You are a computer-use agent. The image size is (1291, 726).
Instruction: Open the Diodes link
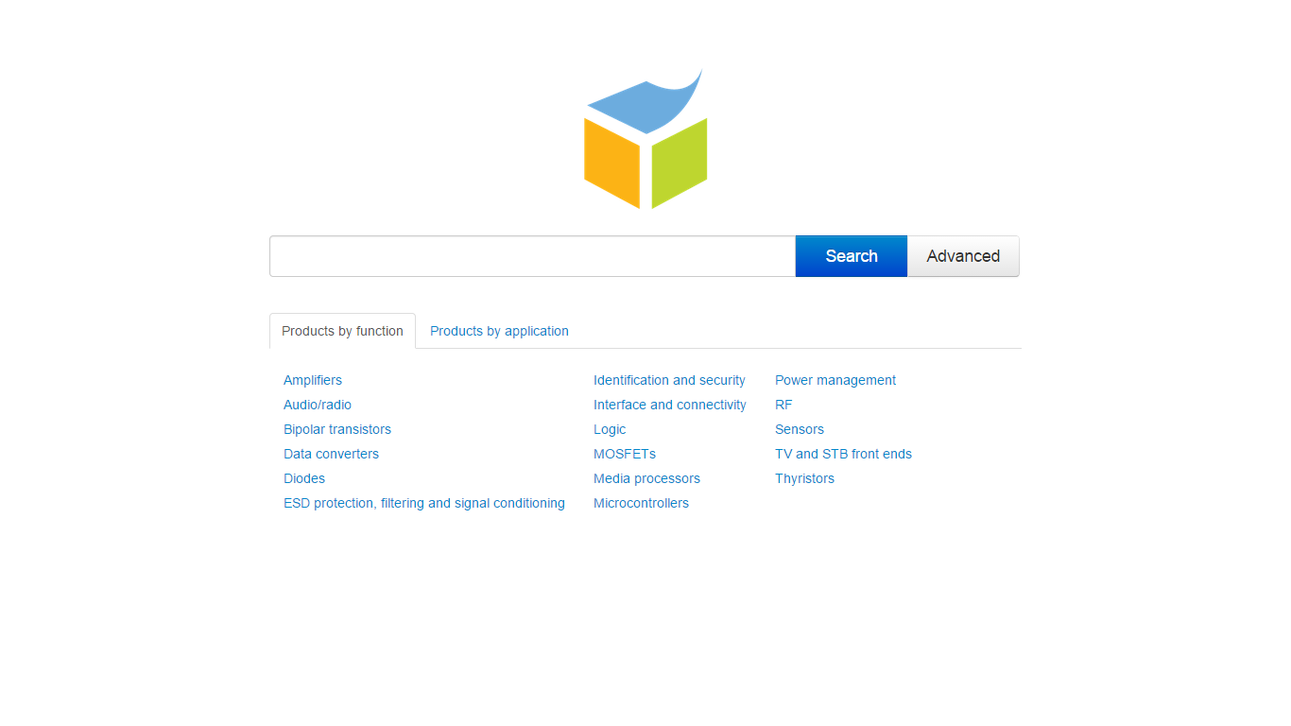[304, 478]
